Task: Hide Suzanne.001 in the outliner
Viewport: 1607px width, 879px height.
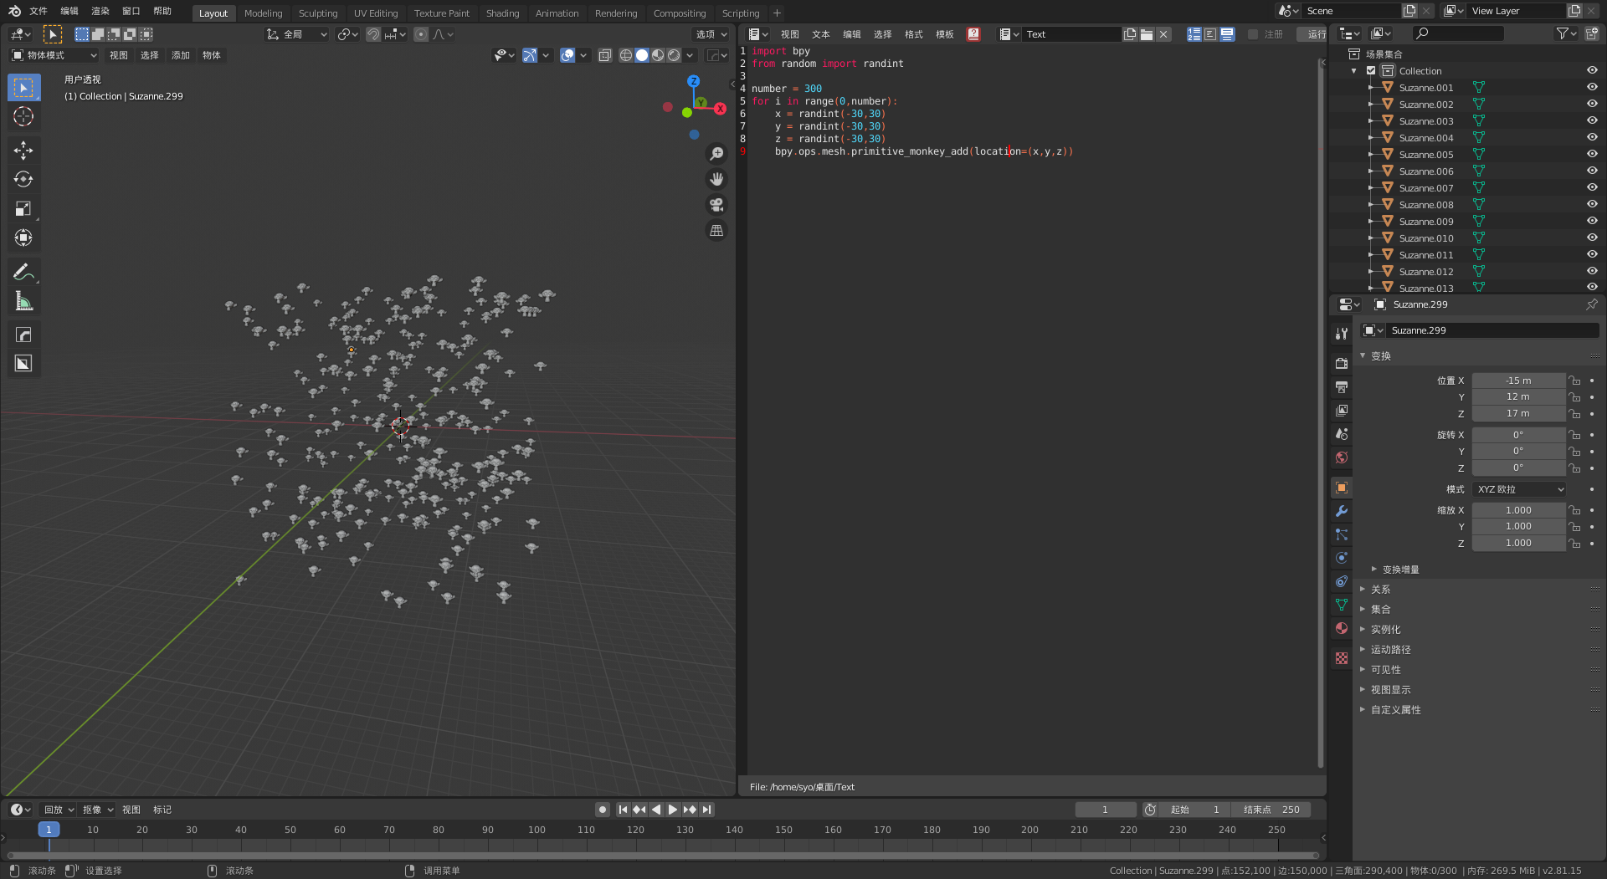Action: point(1592,87)
